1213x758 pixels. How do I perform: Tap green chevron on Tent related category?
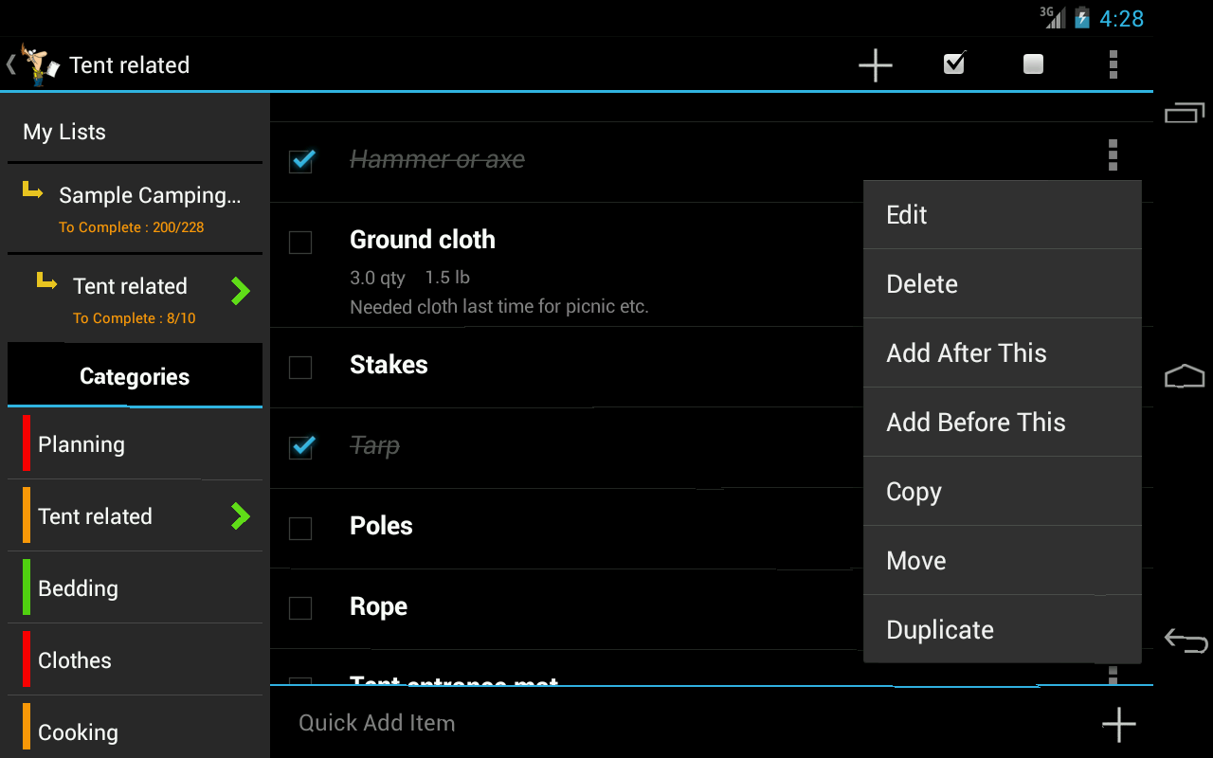point(241,515)
